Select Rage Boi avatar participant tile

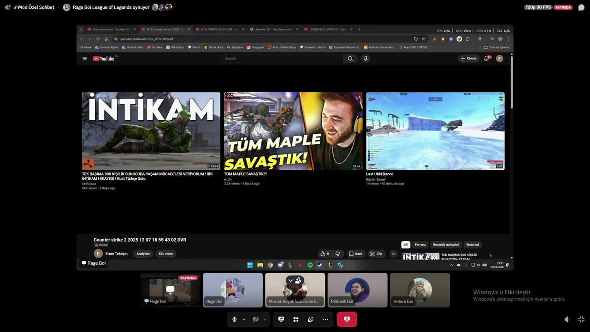click(x=233, y=290)
